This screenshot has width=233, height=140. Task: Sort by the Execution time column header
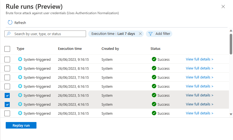coord(70,49)
